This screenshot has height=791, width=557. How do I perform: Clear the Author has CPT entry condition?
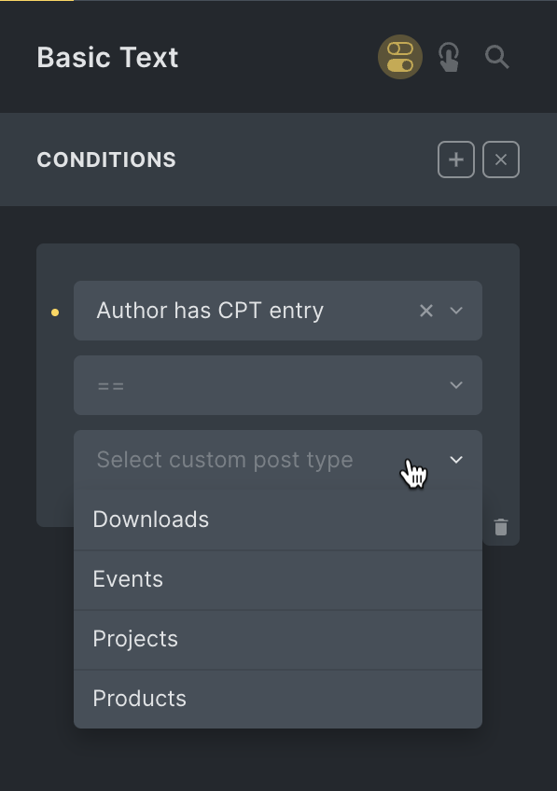(x=425, y=311)
